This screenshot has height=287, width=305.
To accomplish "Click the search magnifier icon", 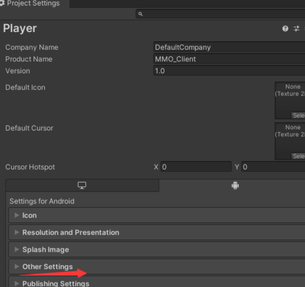I will point(140,14).
